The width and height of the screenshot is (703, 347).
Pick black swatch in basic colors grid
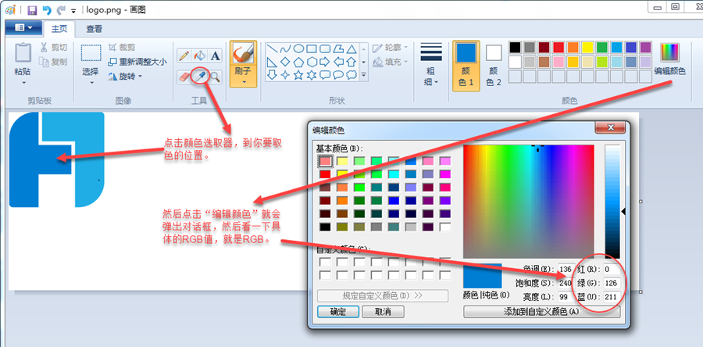click(325, 227)
